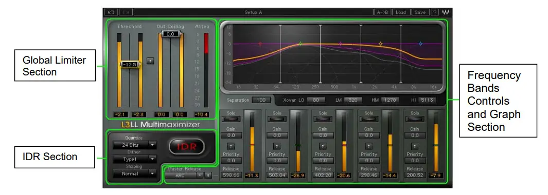Image resolution: width=548 pixels, height=195 pixels.
Task: Select the crossover line near 320 Hz in graph
Action: click(320, 54)
